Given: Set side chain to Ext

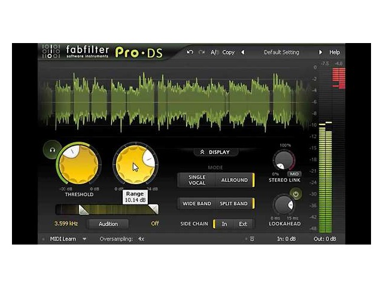Looking at the screenshot, I should coord(243,224).
